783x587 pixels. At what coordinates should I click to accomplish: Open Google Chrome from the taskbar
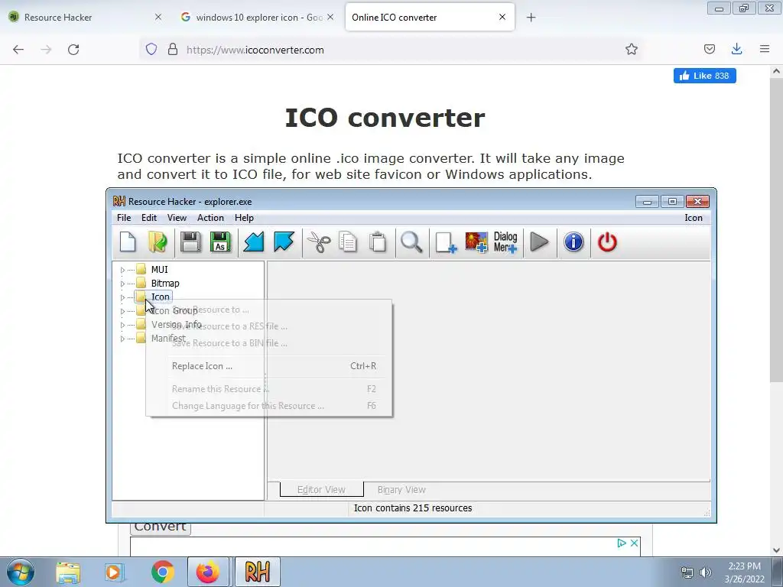[163, 572]
